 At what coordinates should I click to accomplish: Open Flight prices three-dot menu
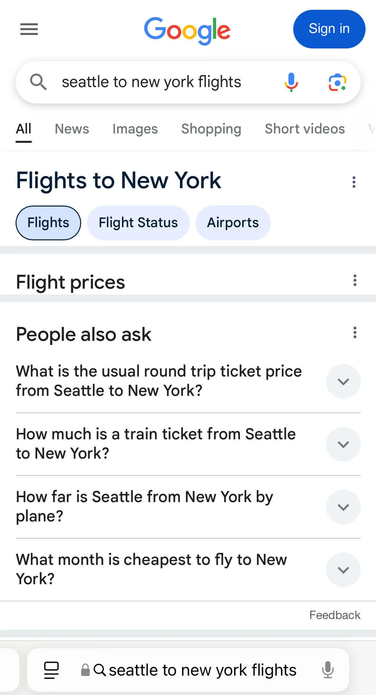pyautogui.click(x=355, y=280)
